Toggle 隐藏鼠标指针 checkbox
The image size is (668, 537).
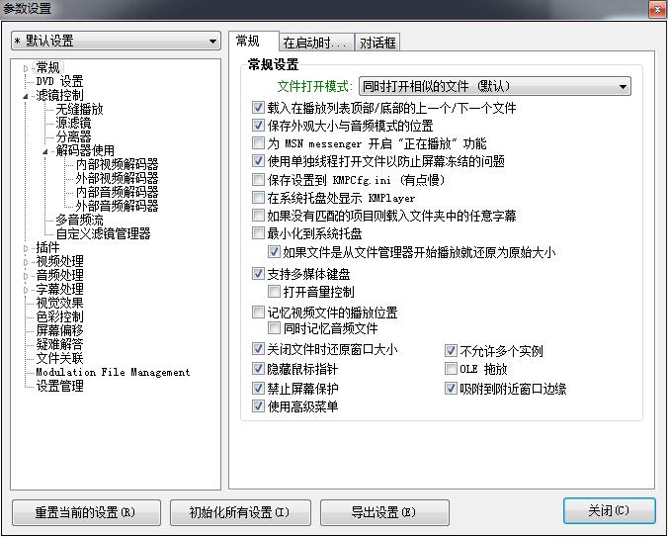tap(258, 369)
